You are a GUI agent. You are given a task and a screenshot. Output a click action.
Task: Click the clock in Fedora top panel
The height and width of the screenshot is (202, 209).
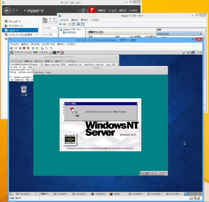pos(199,52)
